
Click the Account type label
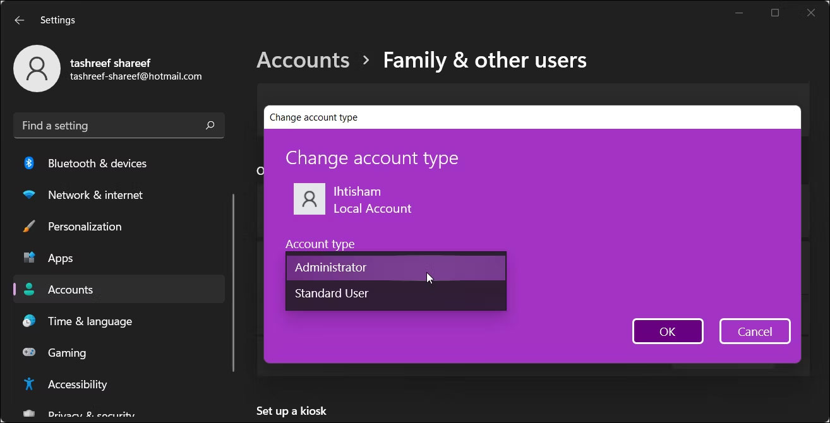320,244
